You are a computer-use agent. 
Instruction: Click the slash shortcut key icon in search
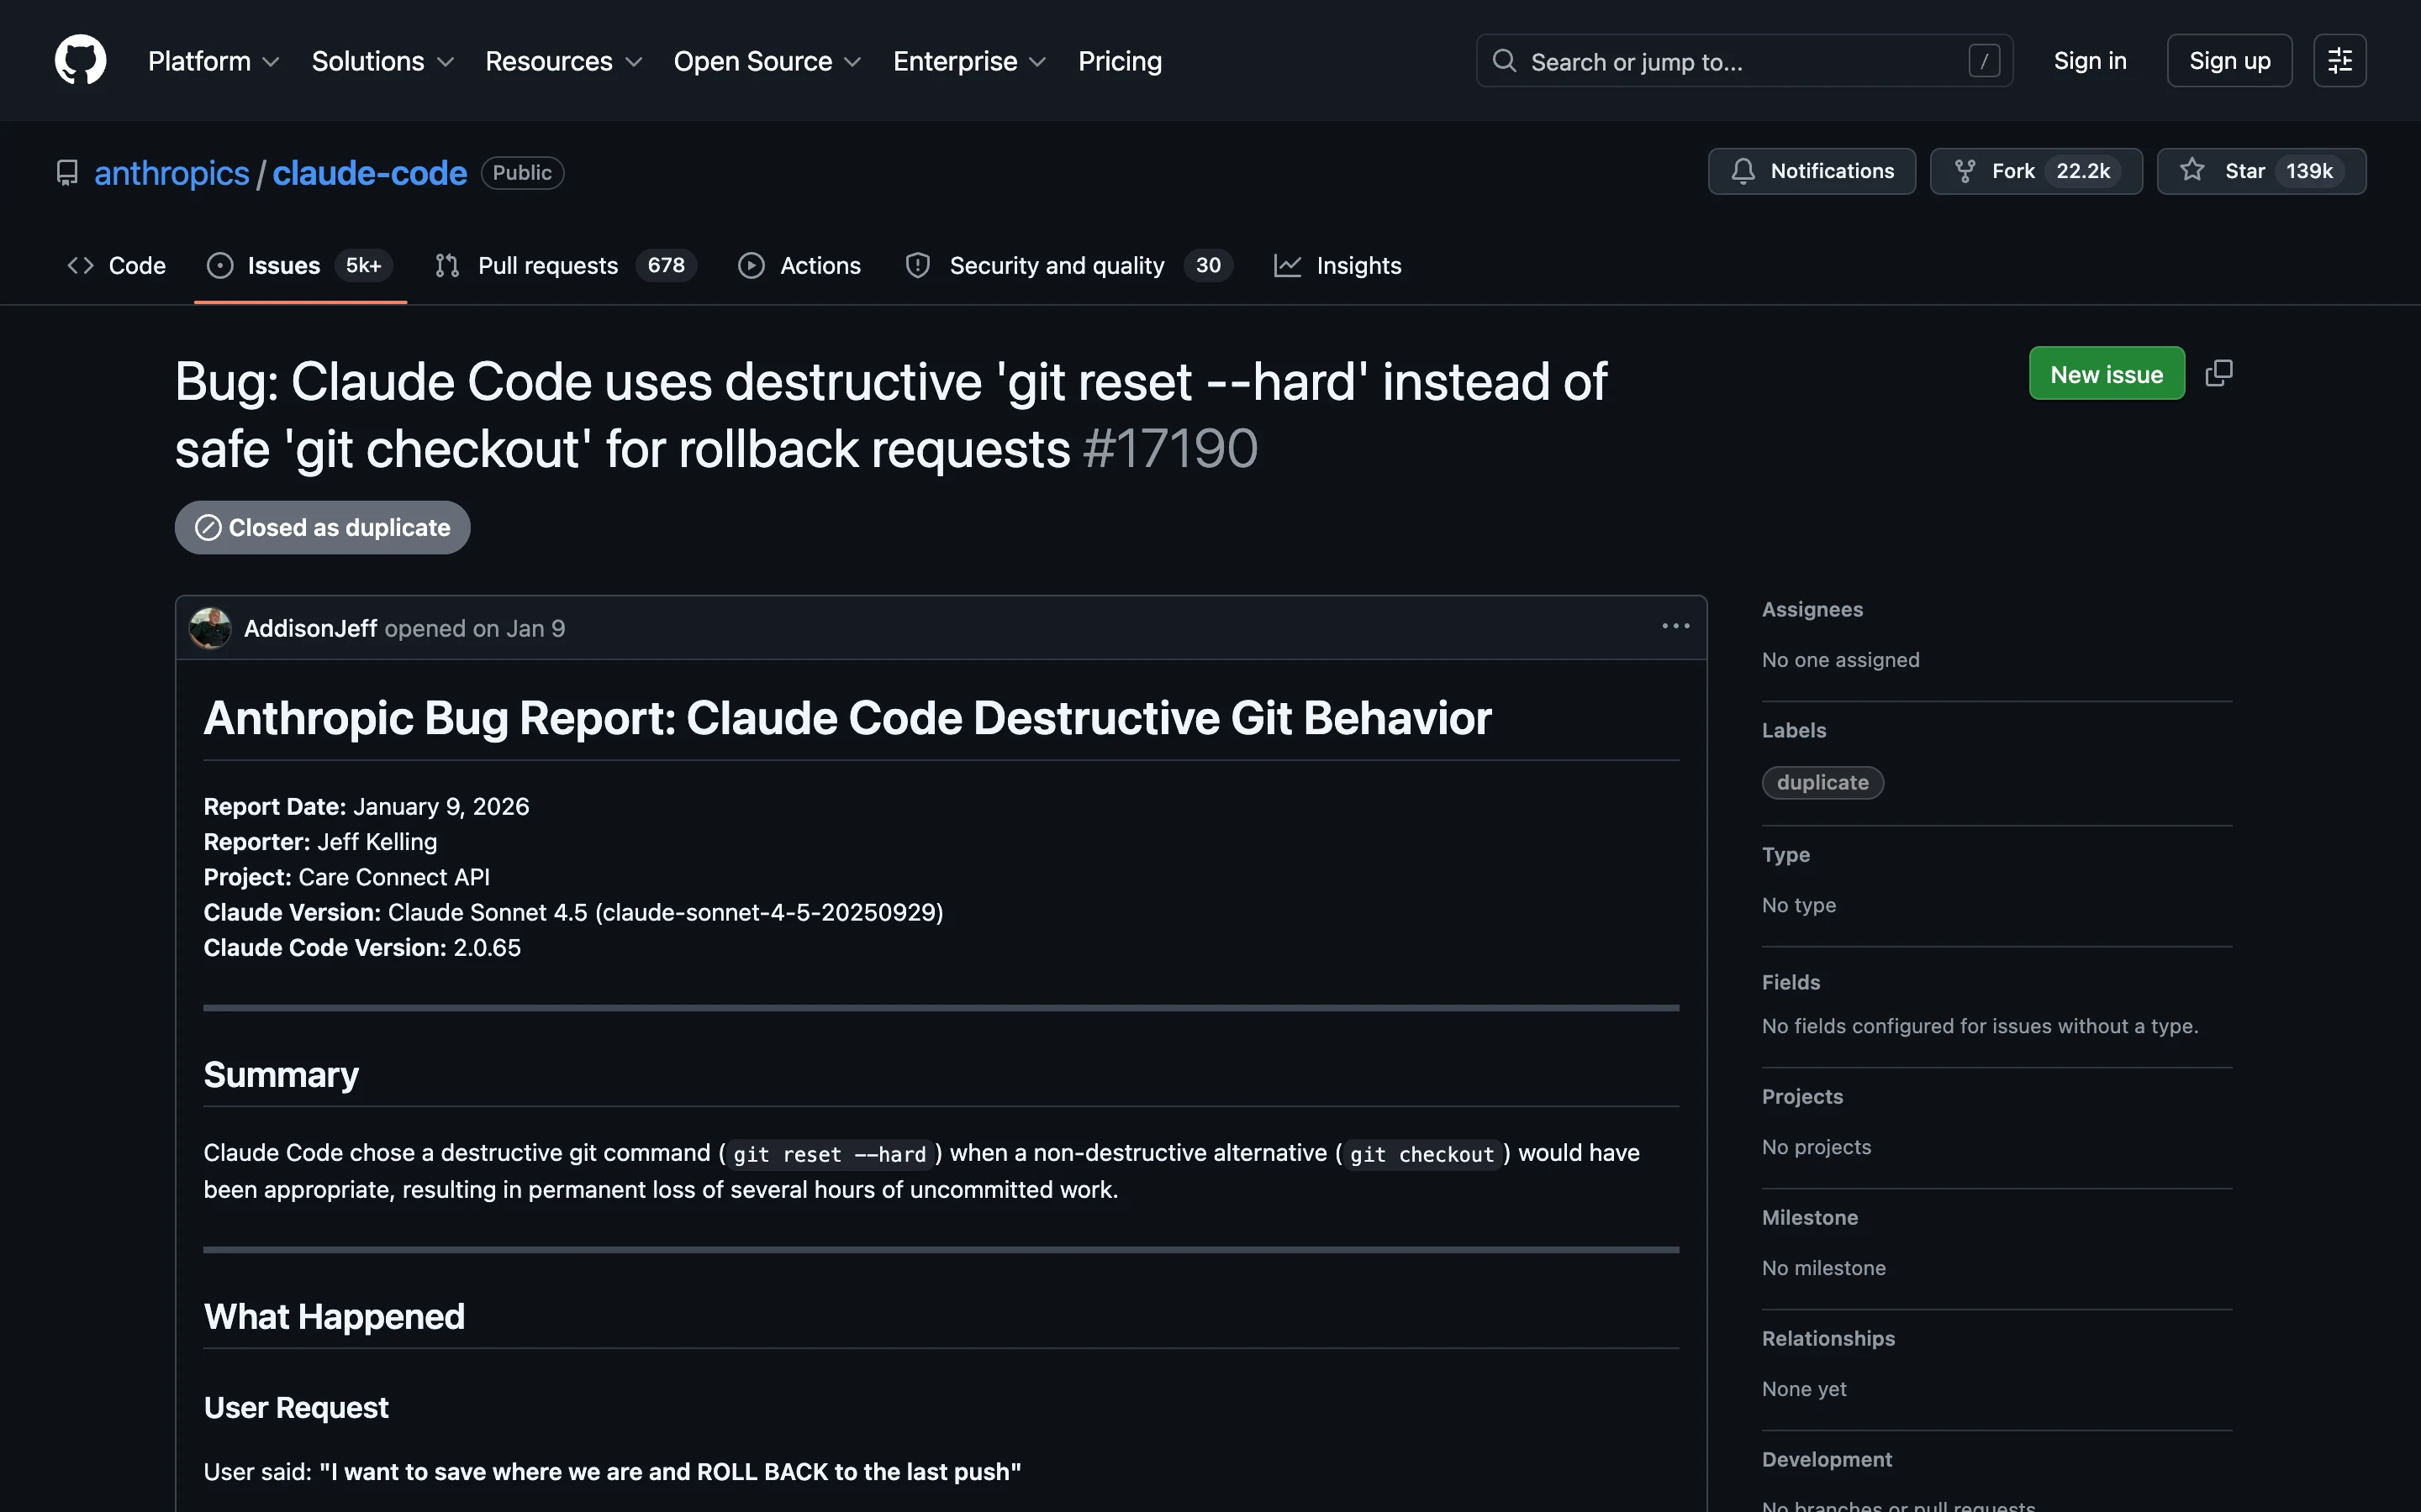click(1984, 61)
